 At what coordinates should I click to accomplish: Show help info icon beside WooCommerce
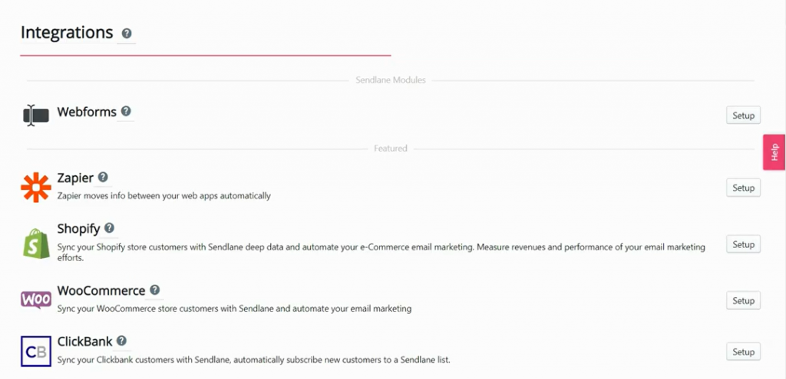point(155,290)
